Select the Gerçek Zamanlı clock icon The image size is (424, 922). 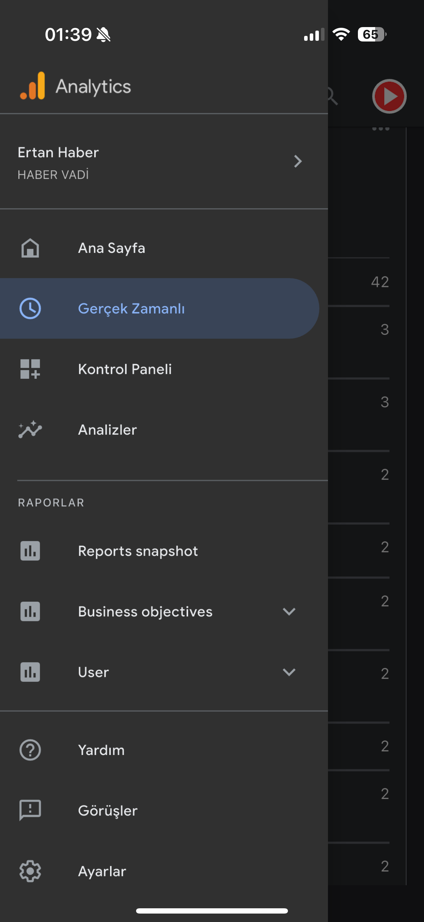(x=30, y=308)
